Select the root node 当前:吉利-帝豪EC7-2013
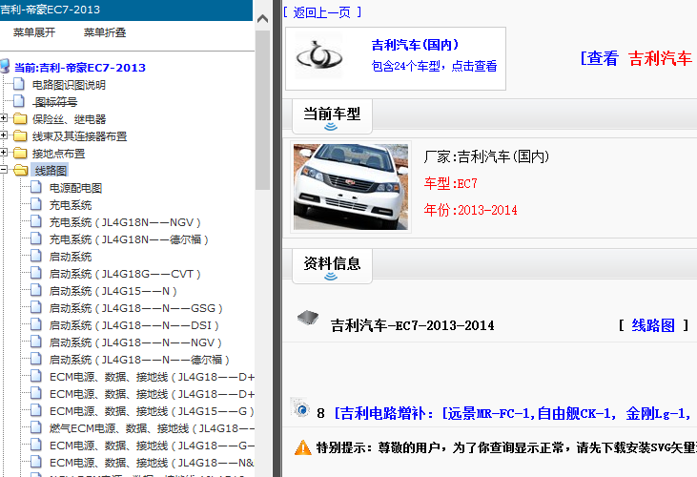 tap(80, 68)
